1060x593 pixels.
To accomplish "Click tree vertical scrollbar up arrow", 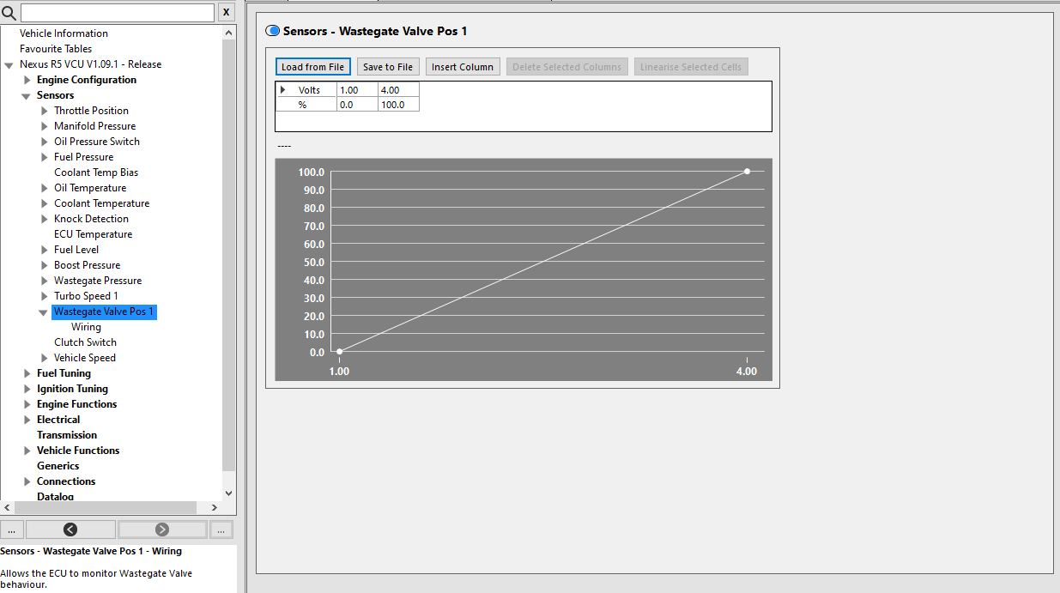I will tap(228, 33).
